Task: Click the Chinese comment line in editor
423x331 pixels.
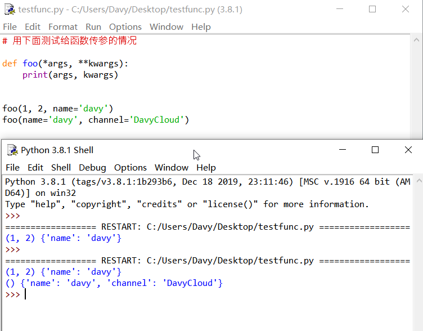Action: [x=70, y=41]
